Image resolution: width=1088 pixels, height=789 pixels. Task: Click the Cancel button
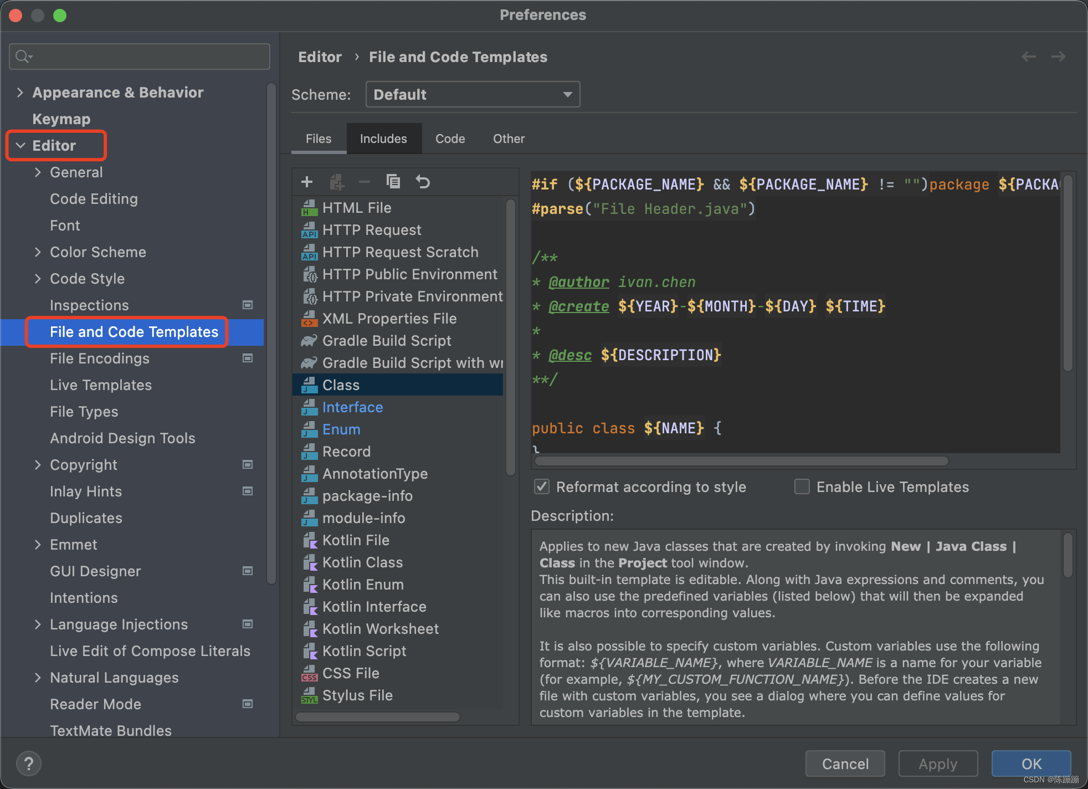pos(845,764)
